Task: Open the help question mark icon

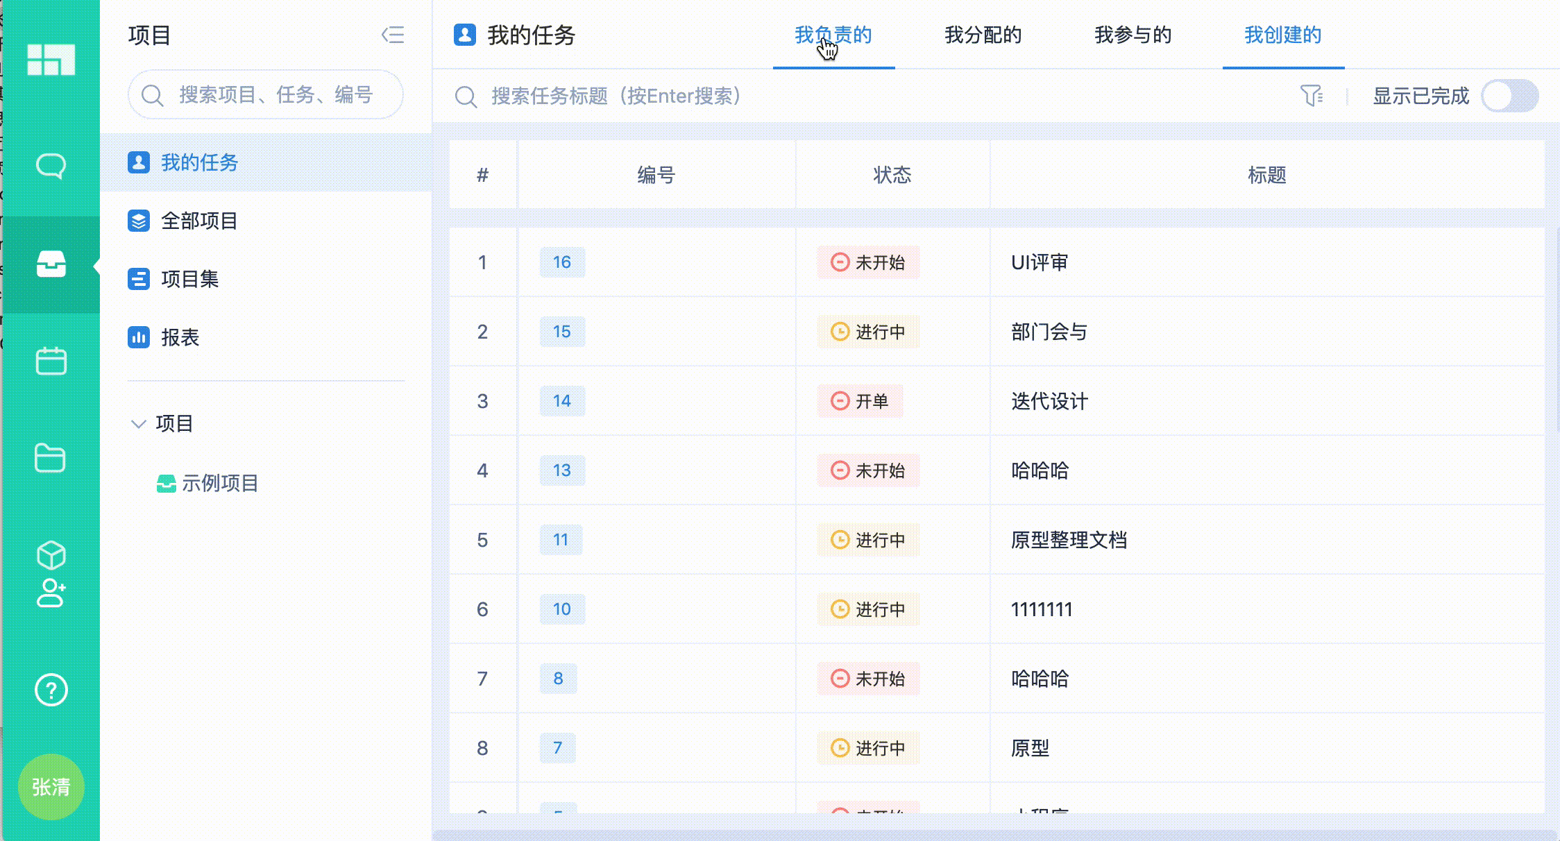Action: click(x=51, y=690)
